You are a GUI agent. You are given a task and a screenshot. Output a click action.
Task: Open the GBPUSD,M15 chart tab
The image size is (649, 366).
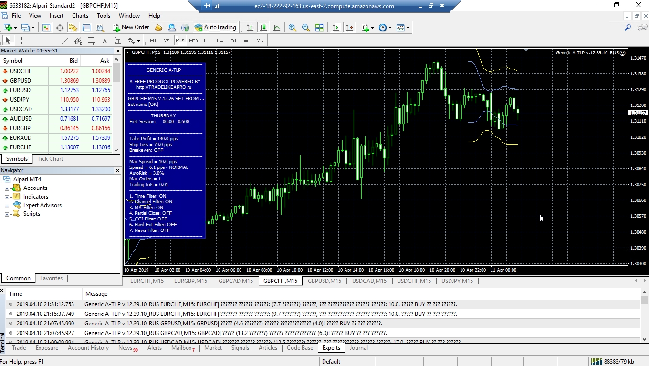pyautogui.click(x=324, y=281)
